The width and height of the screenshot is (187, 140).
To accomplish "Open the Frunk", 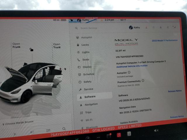I will coord(16,45).
